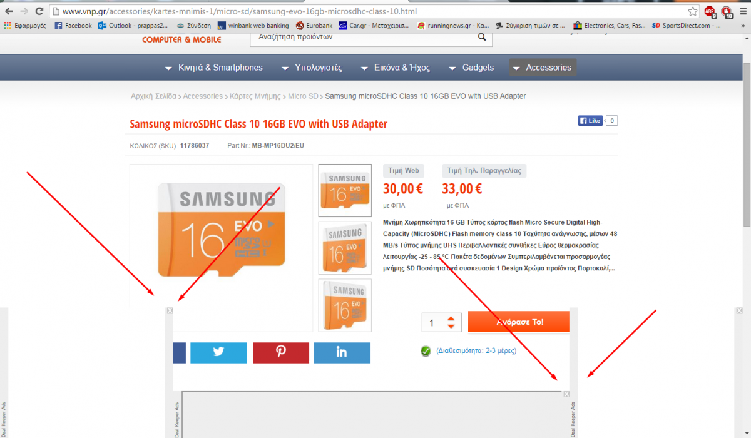Open the Σύνδεση bookmark
The image size is (751, 438).
tap(193, 26)
